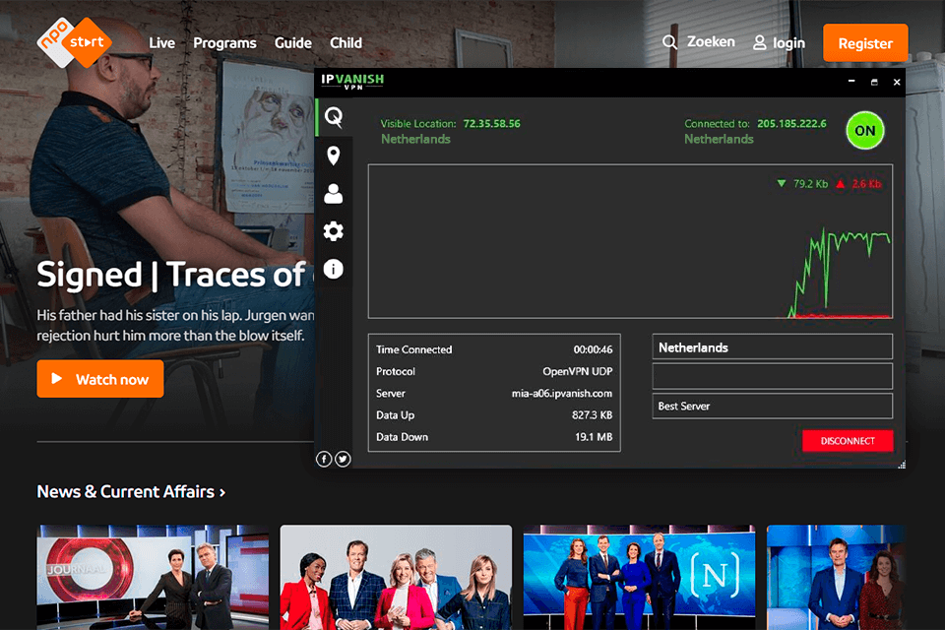Open the IPVanish account tab
The width and height of the screenshot is (945, 630).
point(334,194)
